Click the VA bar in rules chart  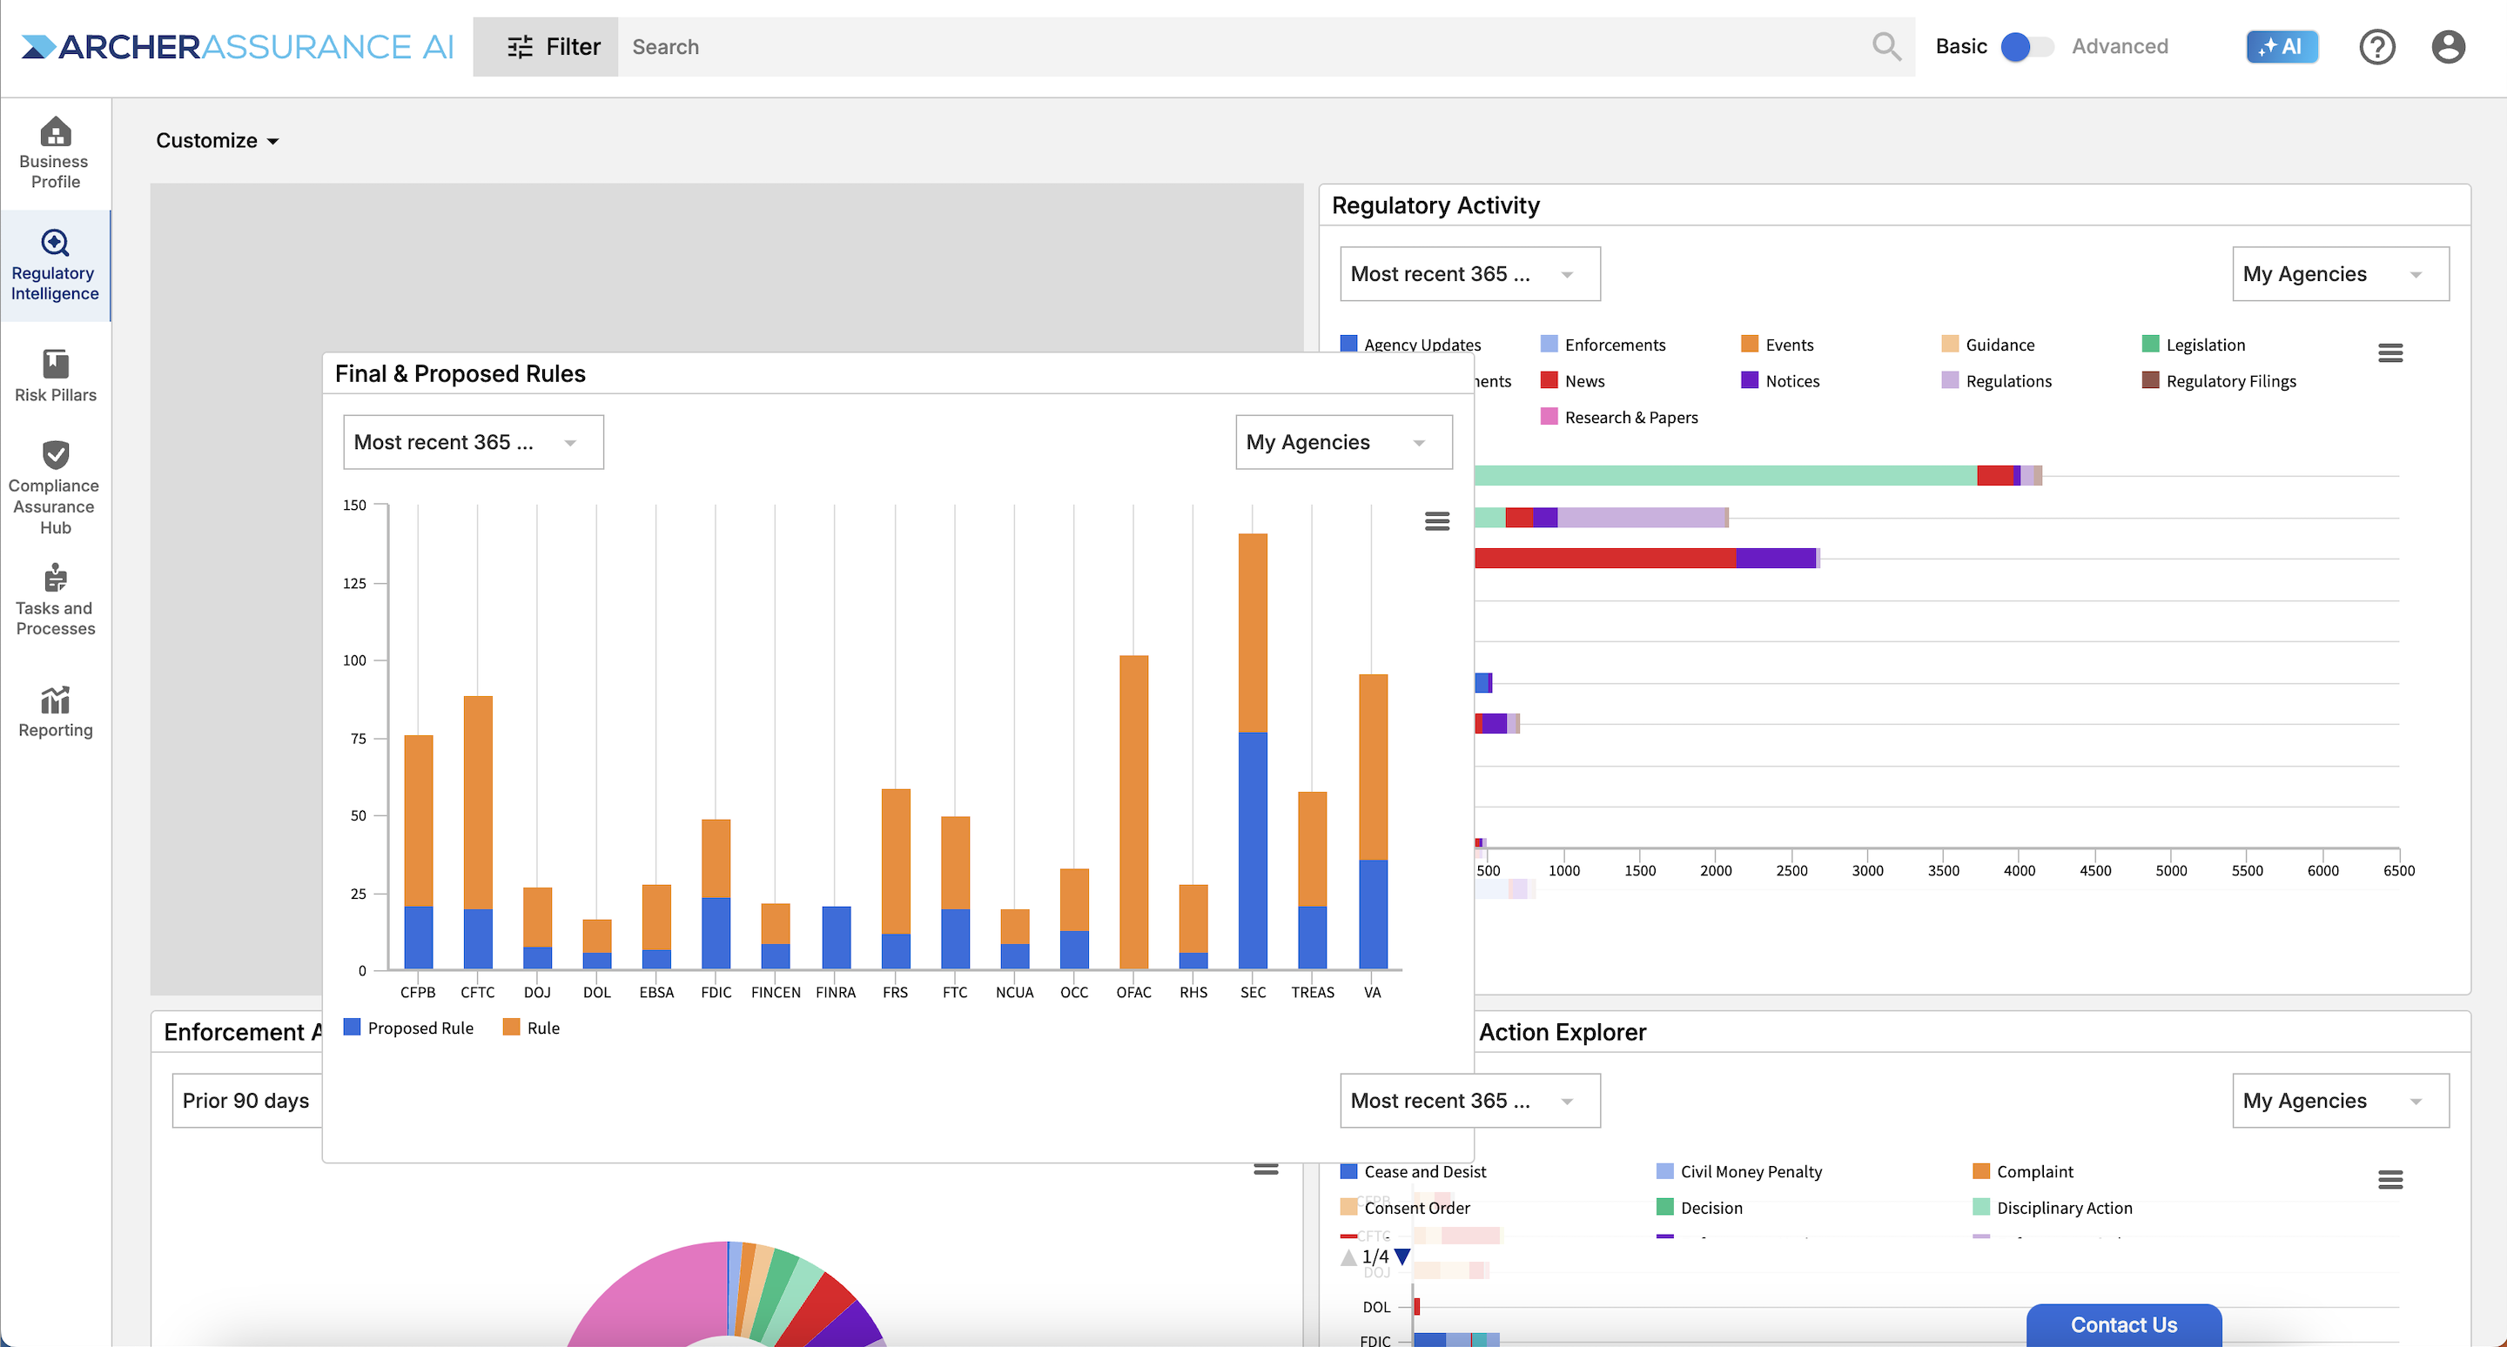1372,821
